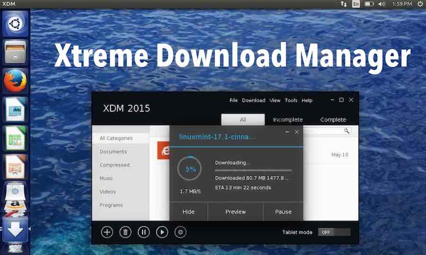
Task: Pause the linuxmint download via Pause button
Action: (283, 211)
